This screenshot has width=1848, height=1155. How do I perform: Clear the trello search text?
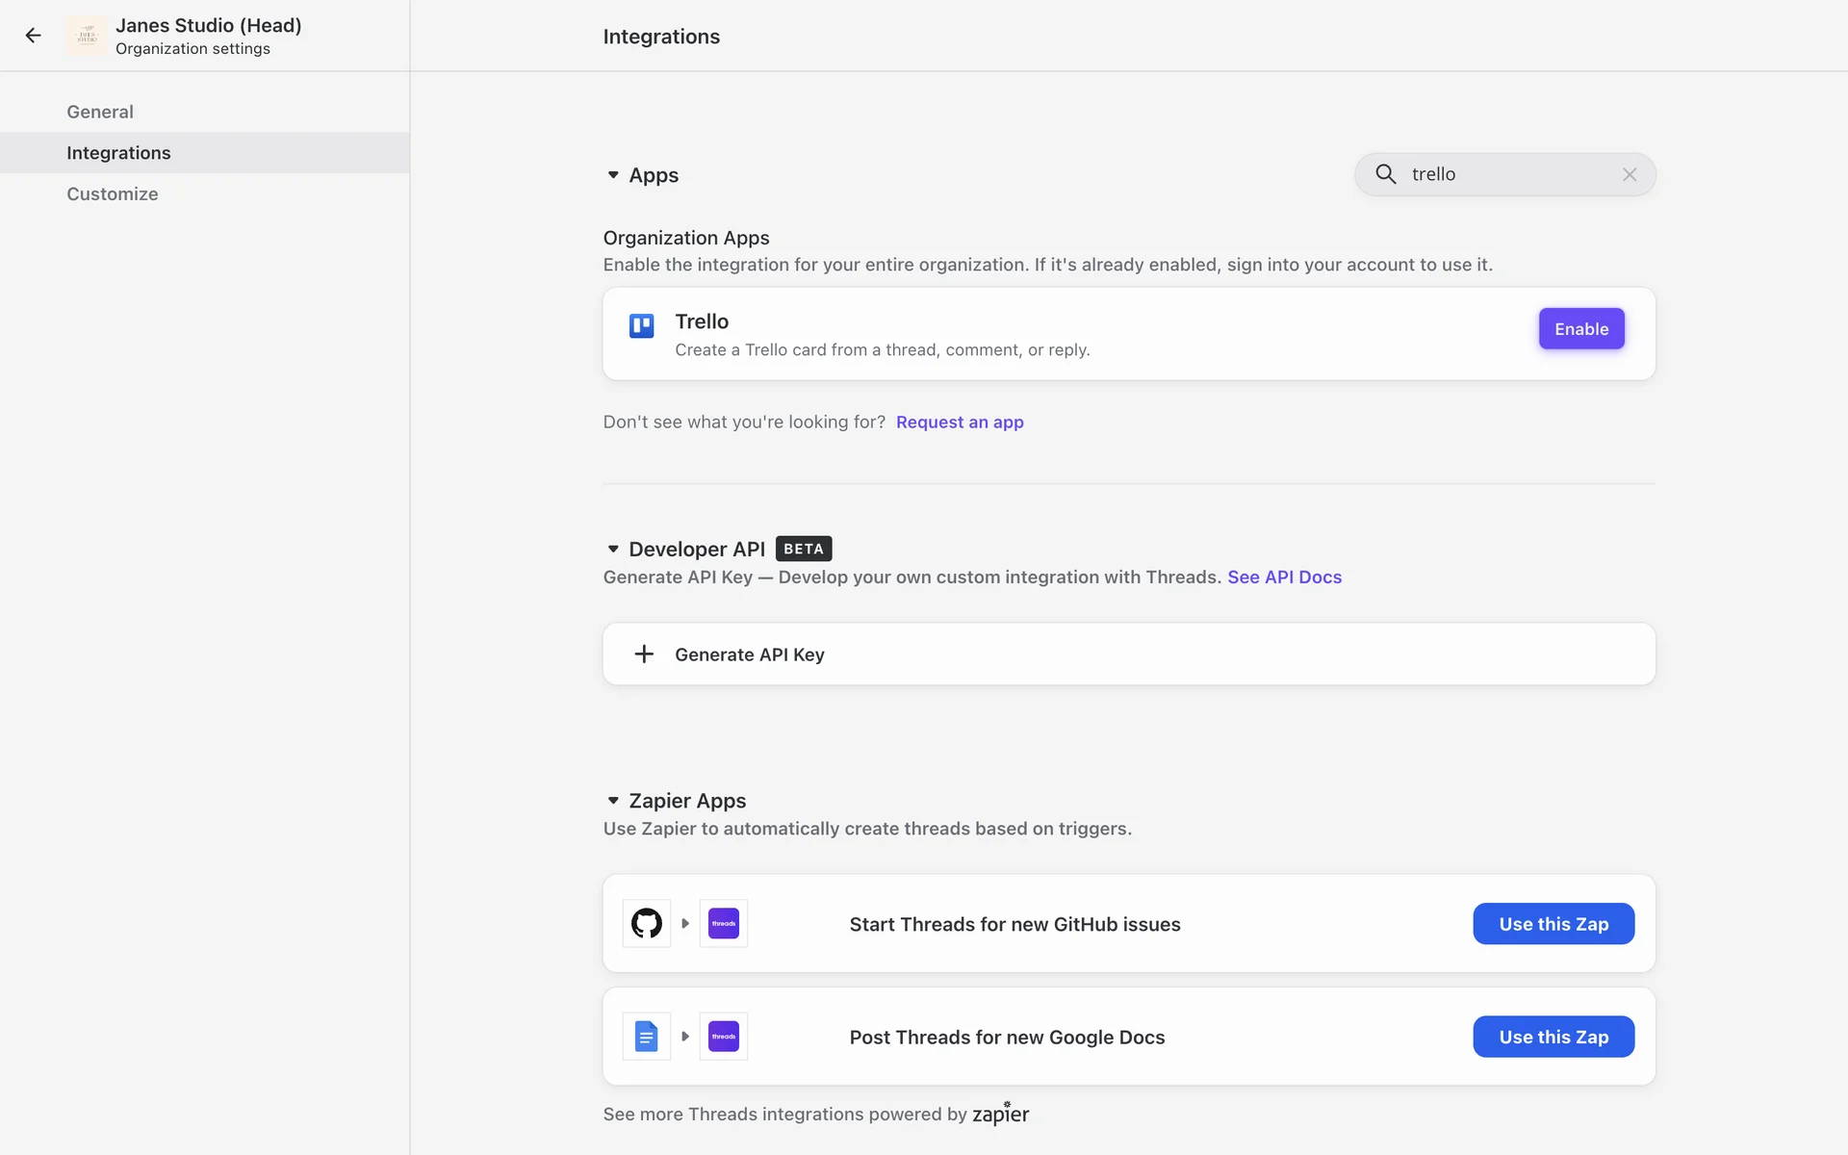point(1629,174)
